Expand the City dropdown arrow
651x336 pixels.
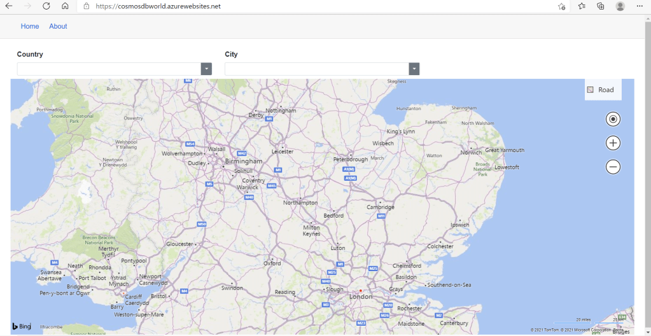pos(414,69)
